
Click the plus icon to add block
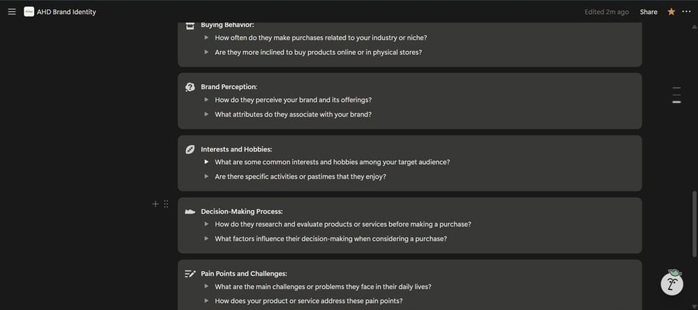[156, 204]
